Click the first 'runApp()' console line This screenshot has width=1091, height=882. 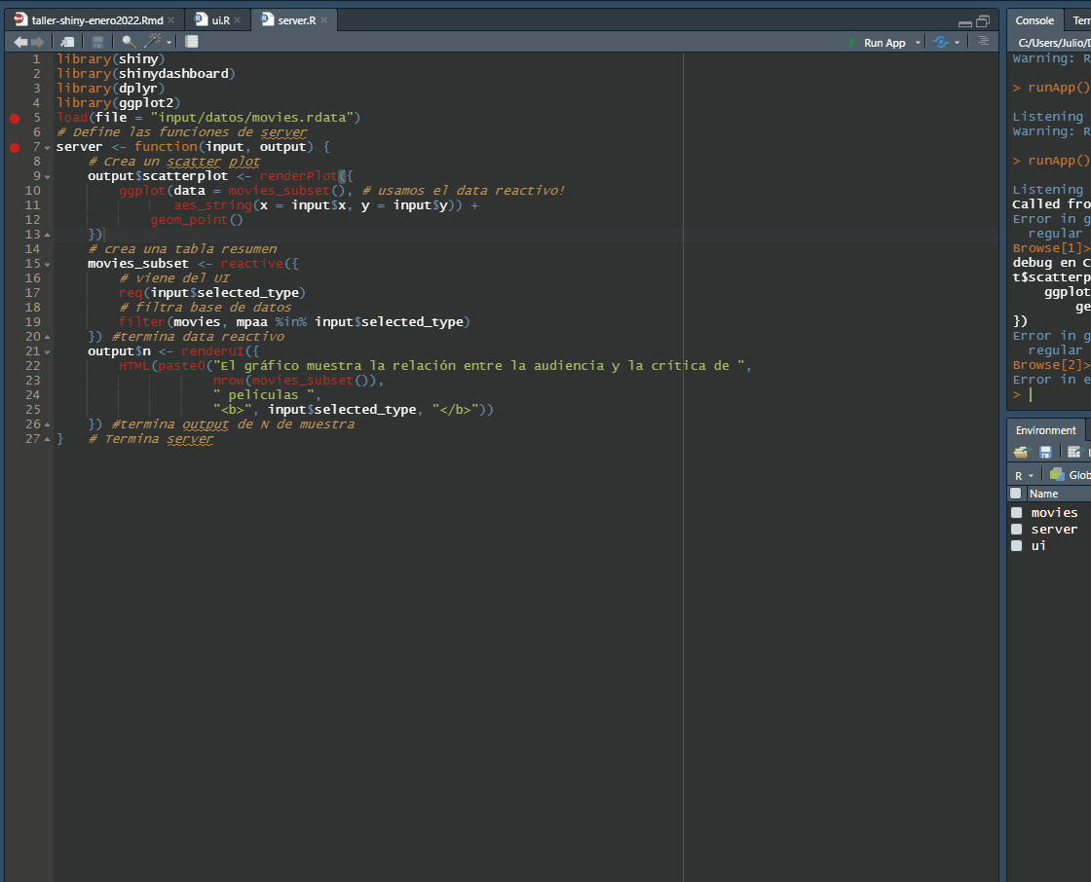[1059, 88]
